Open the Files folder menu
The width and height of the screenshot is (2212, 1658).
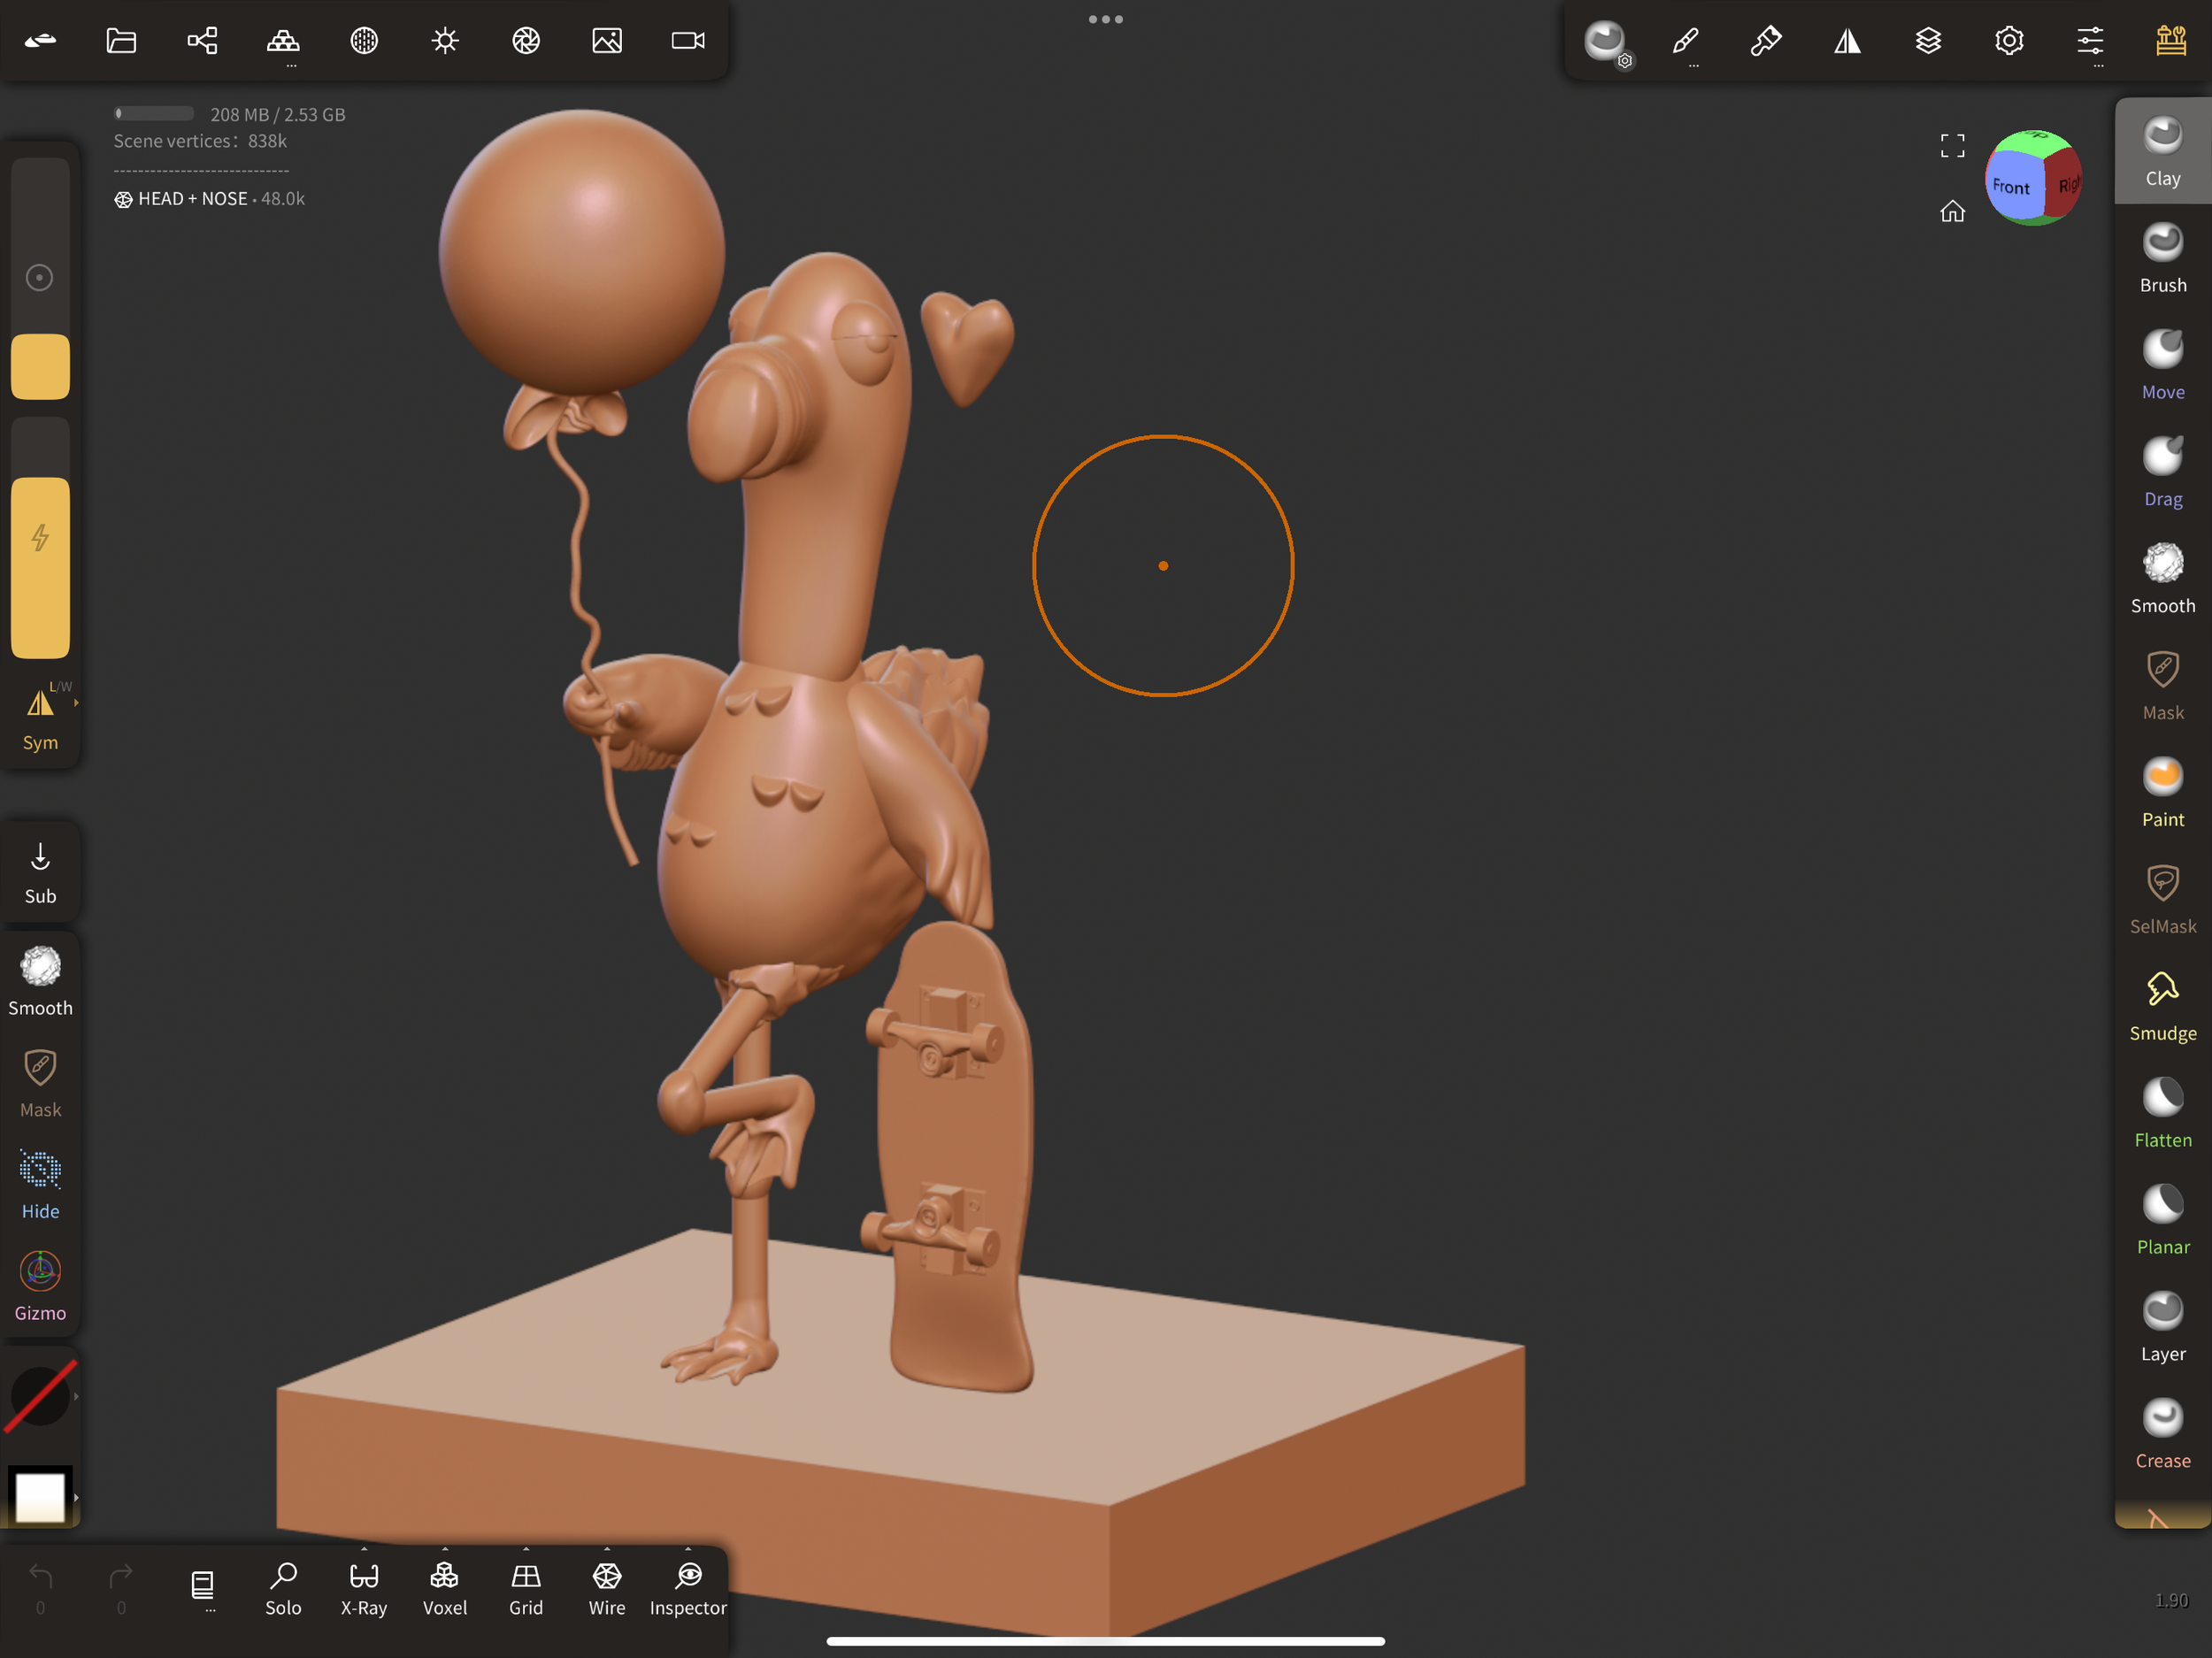coord(121,41)
